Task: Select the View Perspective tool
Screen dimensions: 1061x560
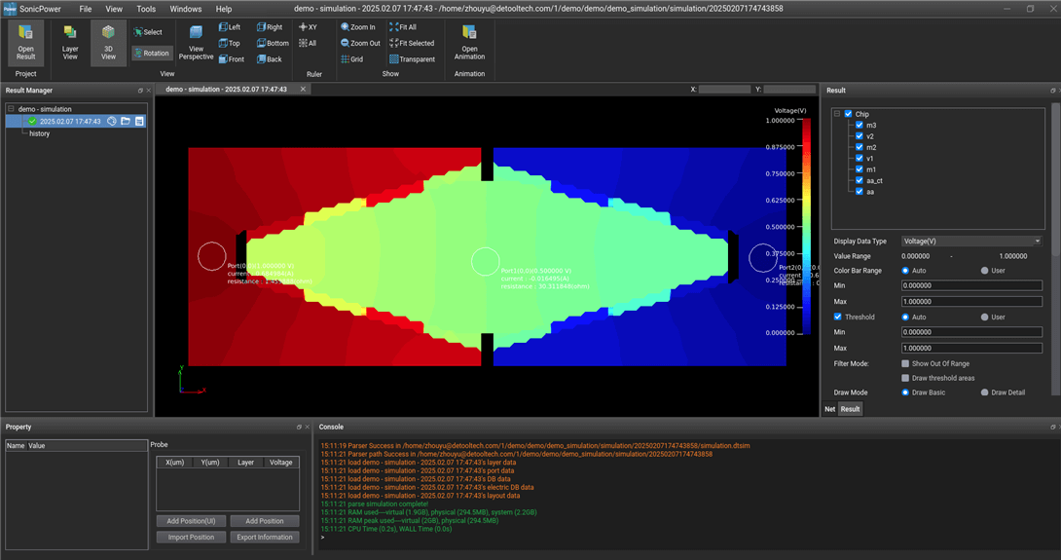Action: coord(196,42)
